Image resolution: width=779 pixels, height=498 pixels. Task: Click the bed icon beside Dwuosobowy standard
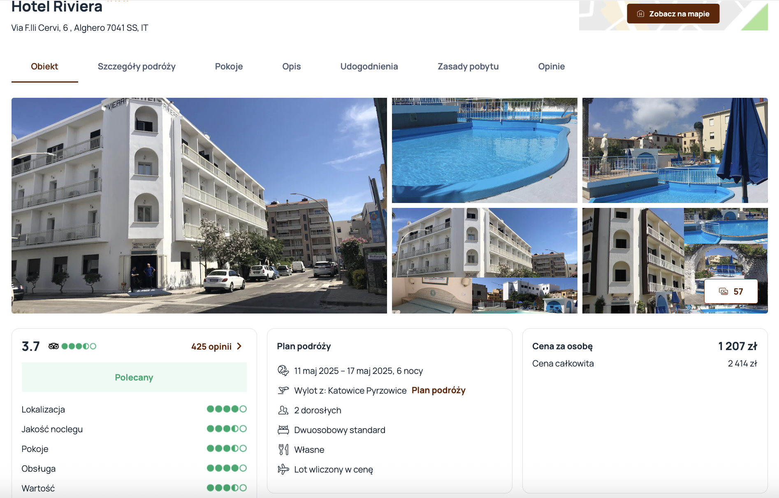[x=283, y=430]
